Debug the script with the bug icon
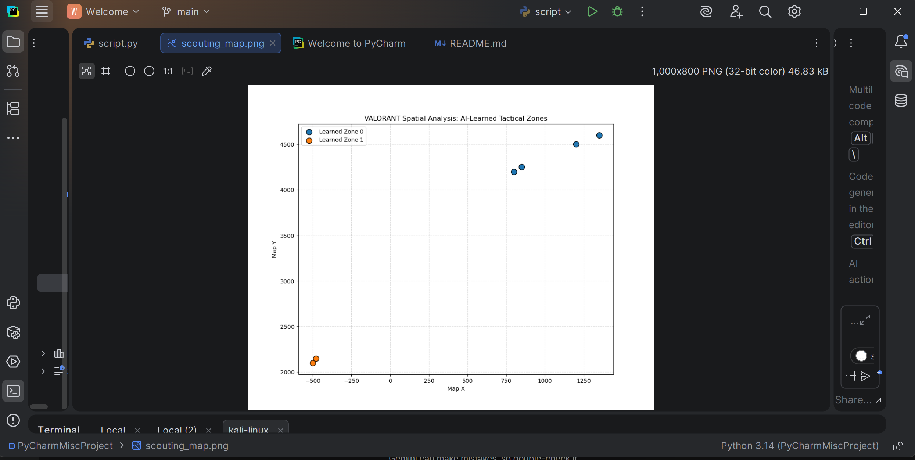The width and height of the screenshot is (915, 460). pyautogui.click(x=617, y=12)
